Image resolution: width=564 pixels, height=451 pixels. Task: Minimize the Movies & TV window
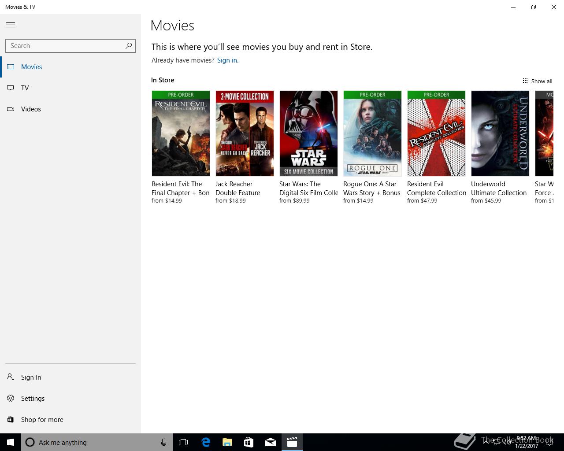point(513,7)
